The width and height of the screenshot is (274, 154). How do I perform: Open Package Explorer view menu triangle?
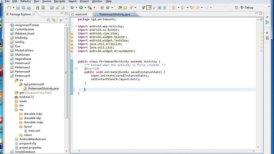click(x=66, y=19)
